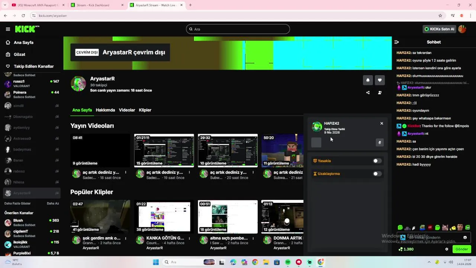Click the notification bell for AryastarR
This screenshot has width=476, height=268.
click(368, 80)
